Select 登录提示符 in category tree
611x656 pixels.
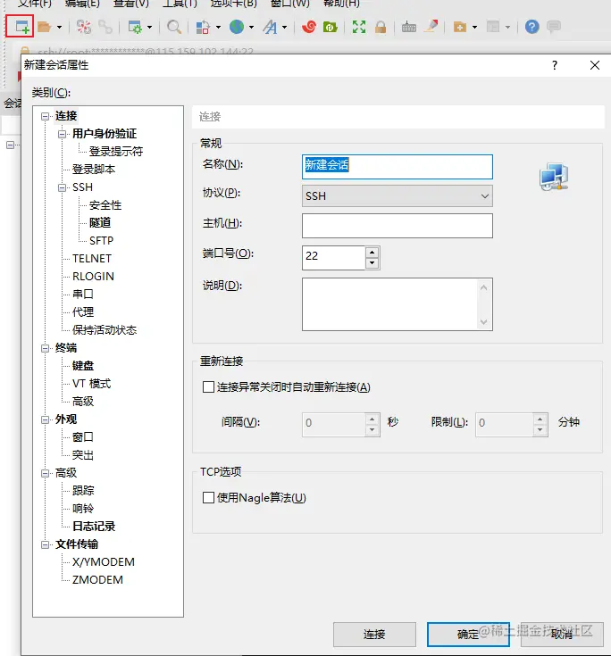(x=116, y=152)
